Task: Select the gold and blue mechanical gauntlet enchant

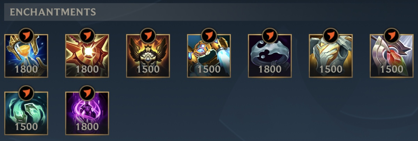Action: tap(209, 56)
